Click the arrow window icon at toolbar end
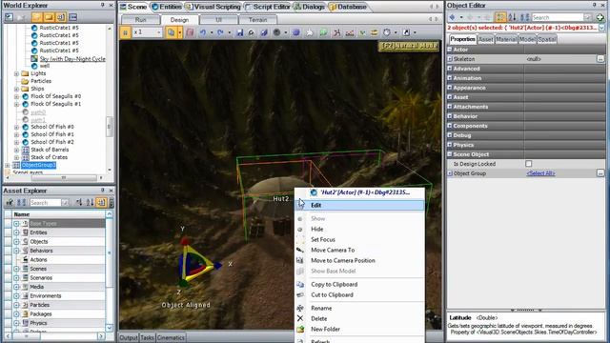The height and width of the screenshot is (343, 610). click(x=406, y=32)
